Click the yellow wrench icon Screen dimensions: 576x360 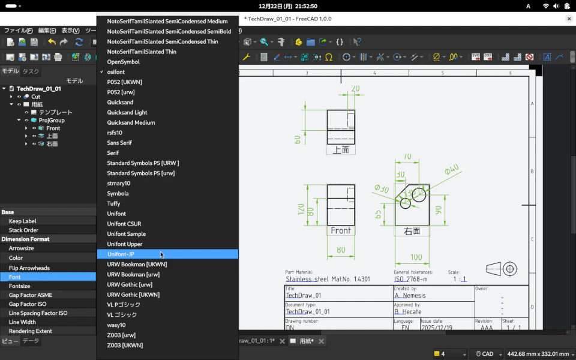tap(246, 57)
